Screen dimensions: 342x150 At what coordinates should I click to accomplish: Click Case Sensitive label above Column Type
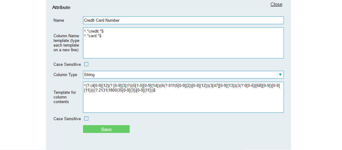tap(67, 65)
